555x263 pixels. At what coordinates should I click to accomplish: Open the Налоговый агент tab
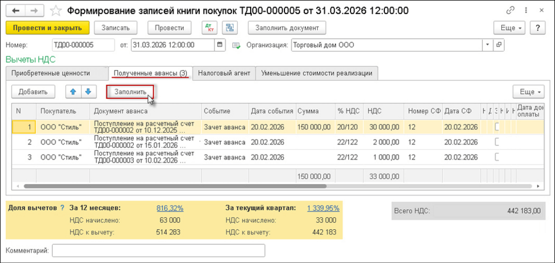(x=224, y=73)
